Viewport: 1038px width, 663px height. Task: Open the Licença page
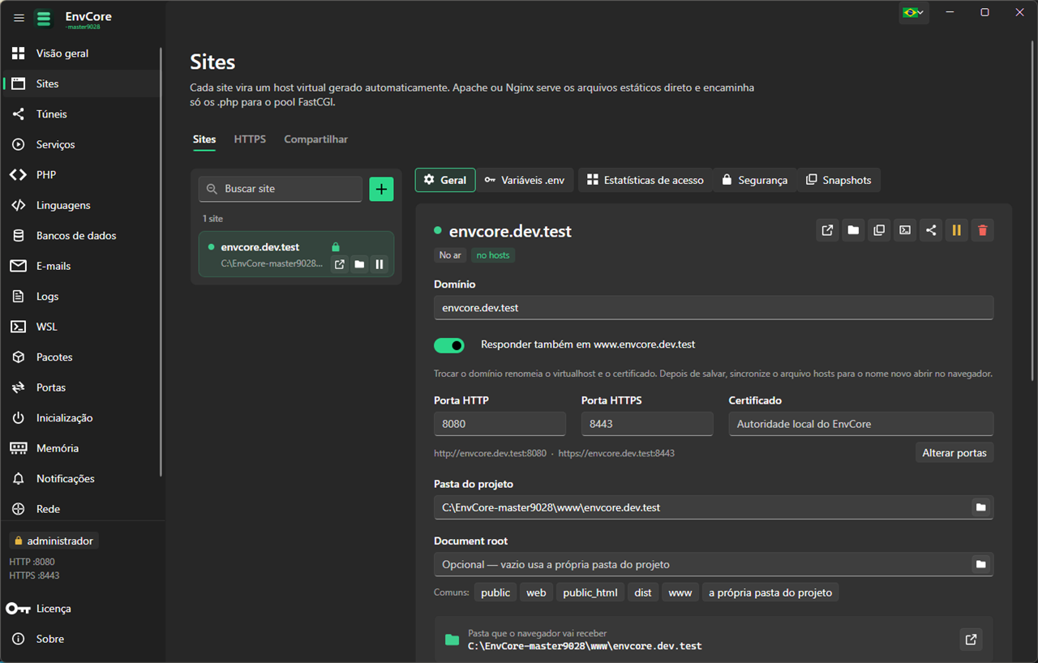pyautogui.click(x=81, y=609)
